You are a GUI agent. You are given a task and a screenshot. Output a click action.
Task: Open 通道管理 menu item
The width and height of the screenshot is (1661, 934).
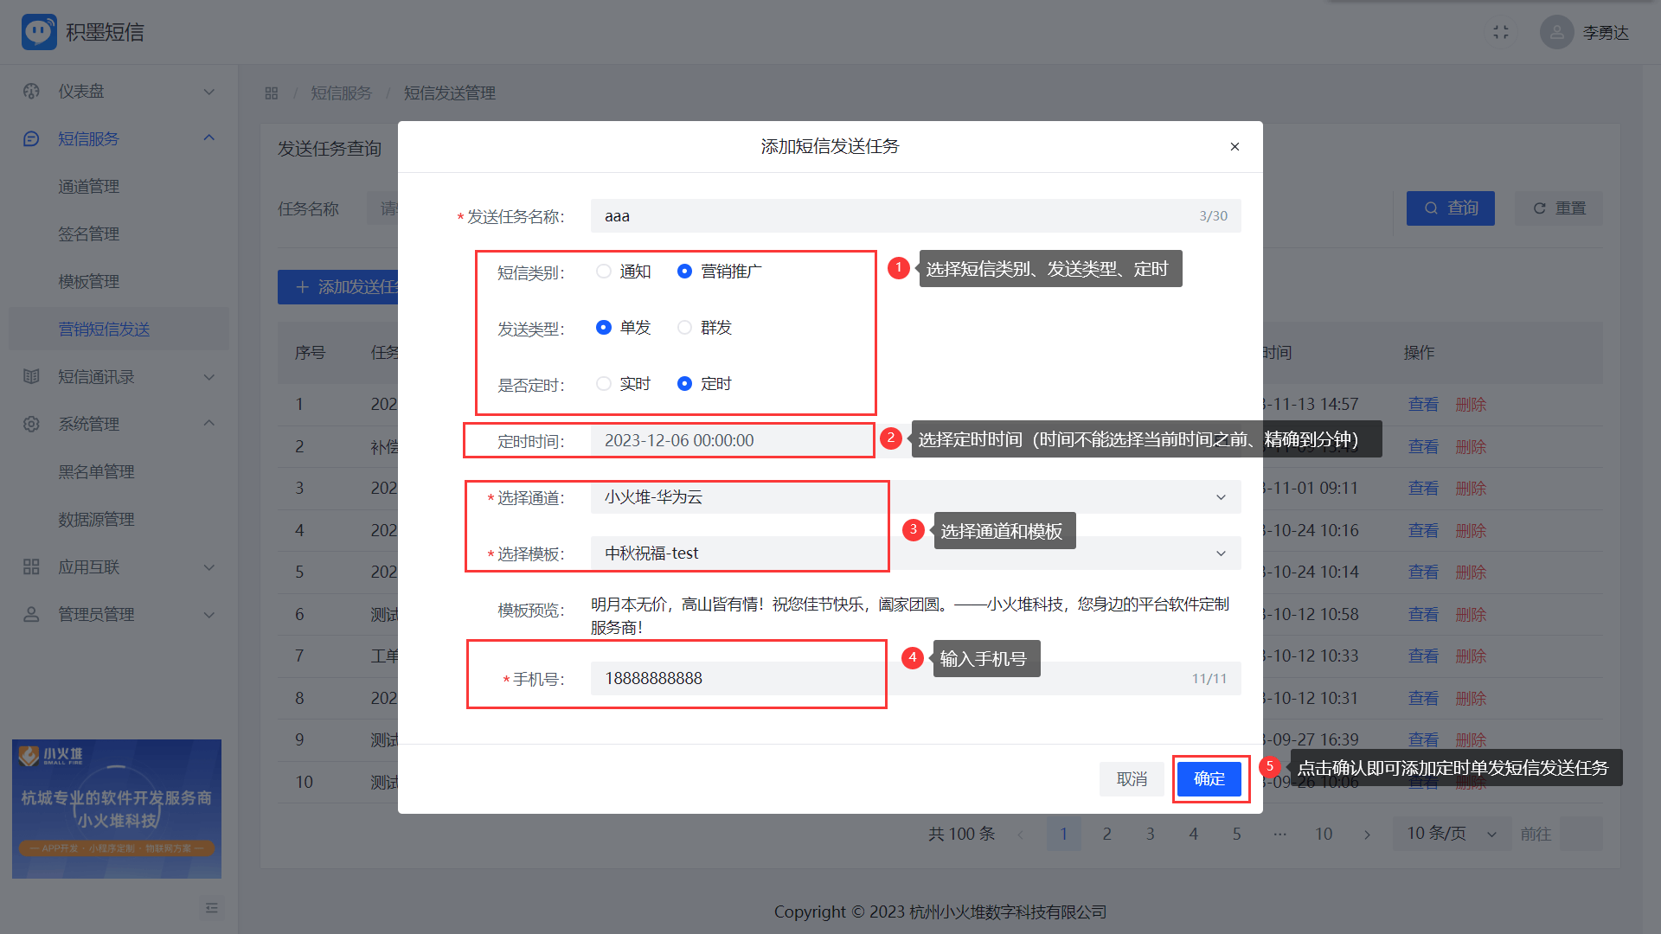88,187
